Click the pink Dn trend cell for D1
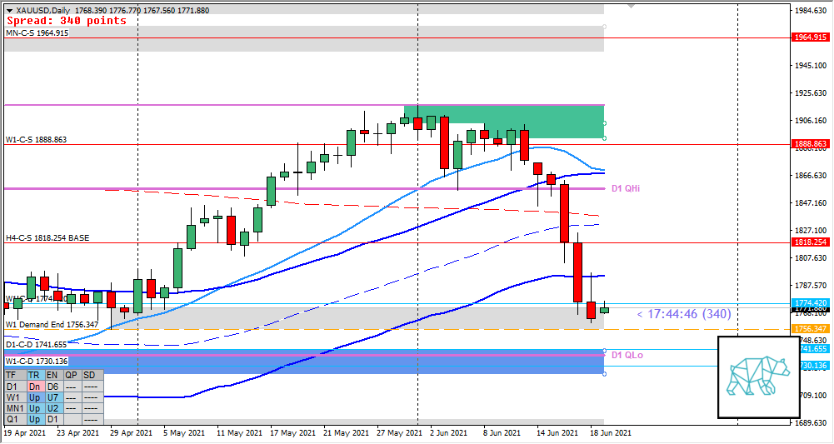Image resolution: width=834 pixels, height=444 pixels. click(x=35, y=386)
